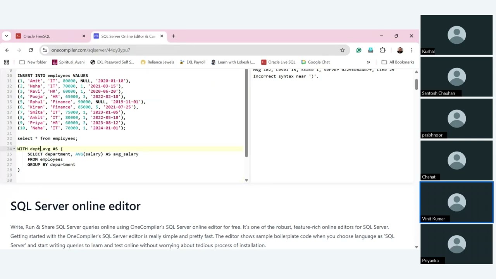Open the Extensions puzzle piece menu

tap(383, 50)
